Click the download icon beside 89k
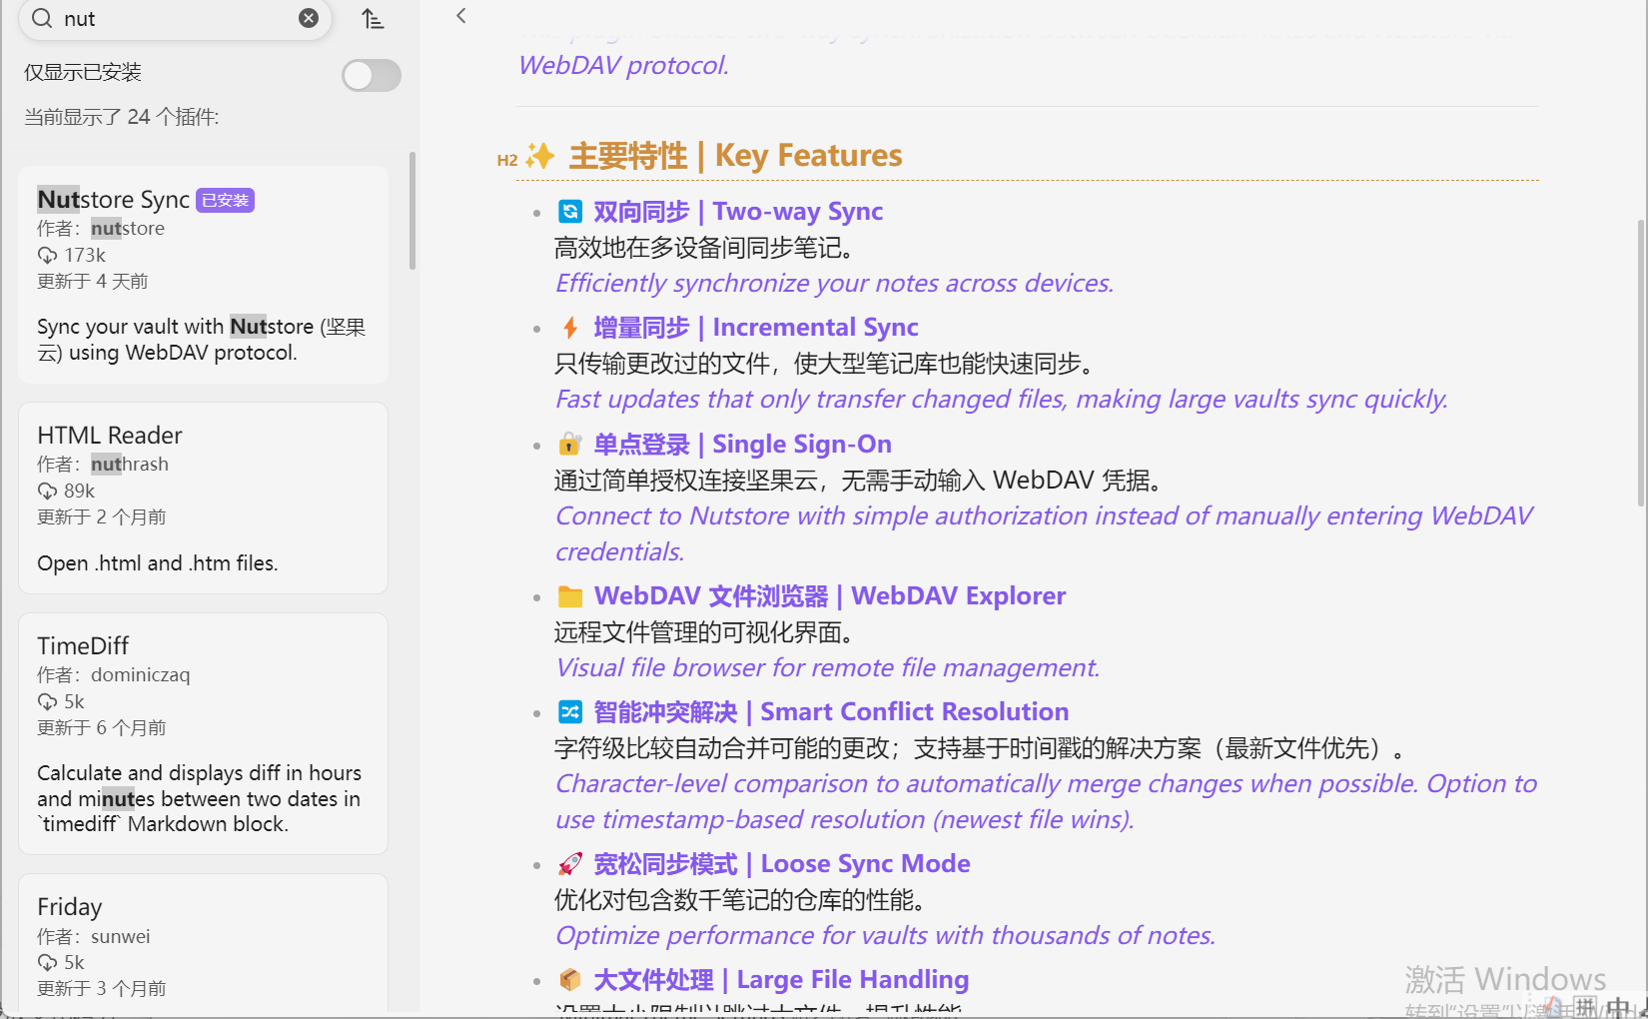The width and height of the screenshot is (1648, 1019). click(x=47, y=492)
